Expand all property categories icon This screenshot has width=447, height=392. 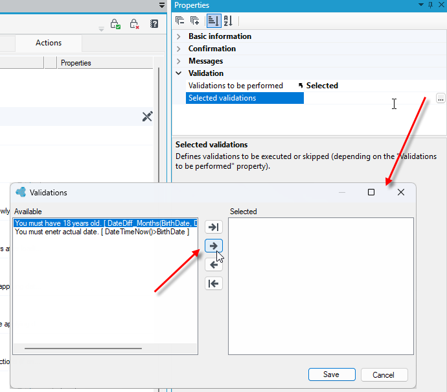click(195, 21)
